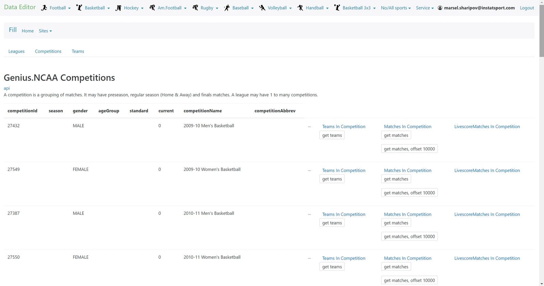The width and height of the screenshot is (544, 286).
Task: Click the Hockey player icon
Action: [x=118, y=8]
